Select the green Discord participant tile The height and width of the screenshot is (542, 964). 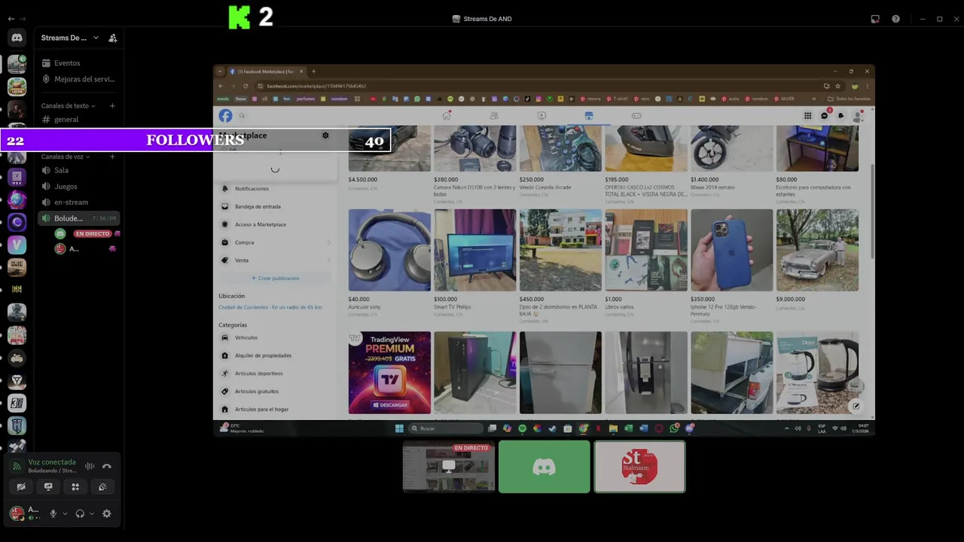[x=544, y=467]
